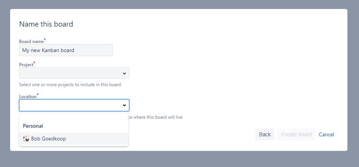Click the "Location" field label
The width and height of the screenshot is (359, 167).
pos(28,97)
